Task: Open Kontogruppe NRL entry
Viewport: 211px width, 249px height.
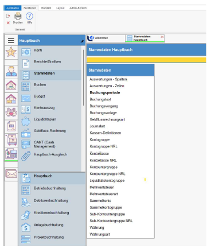Action: coord(104,146)
